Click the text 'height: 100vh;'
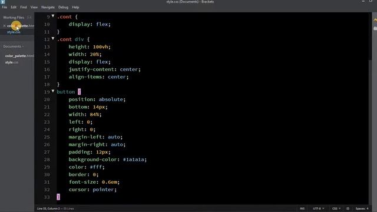 (90, 47)
